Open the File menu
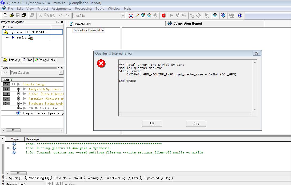The height and width of the screenshot is (185, 291). tap(10, 9)
